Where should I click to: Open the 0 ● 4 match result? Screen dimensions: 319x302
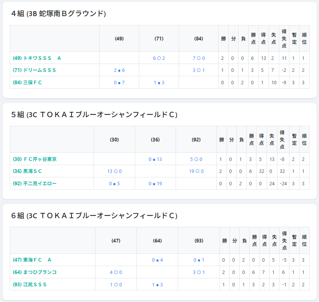click(157, 260)
